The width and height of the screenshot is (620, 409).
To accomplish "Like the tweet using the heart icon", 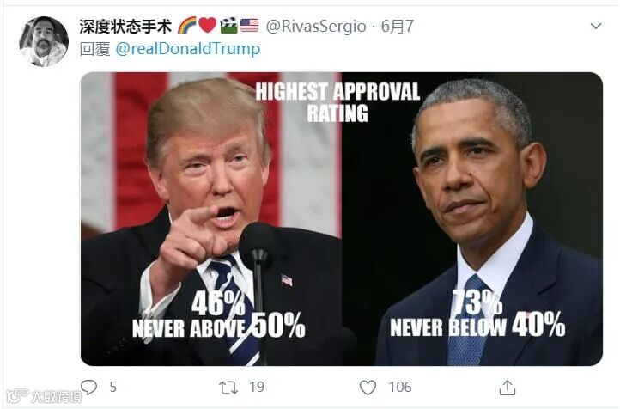I will point(368,388).
